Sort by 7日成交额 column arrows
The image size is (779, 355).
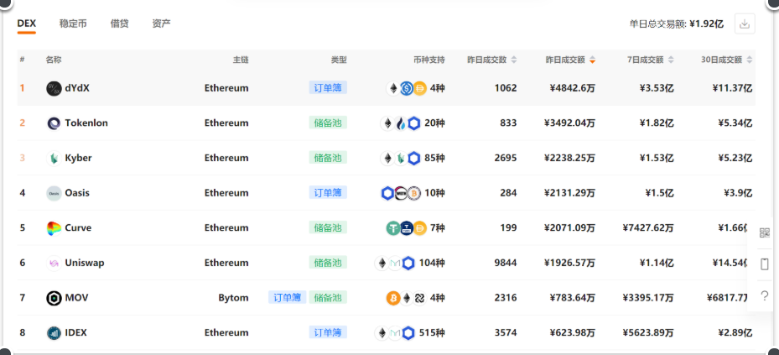[671, 60]
